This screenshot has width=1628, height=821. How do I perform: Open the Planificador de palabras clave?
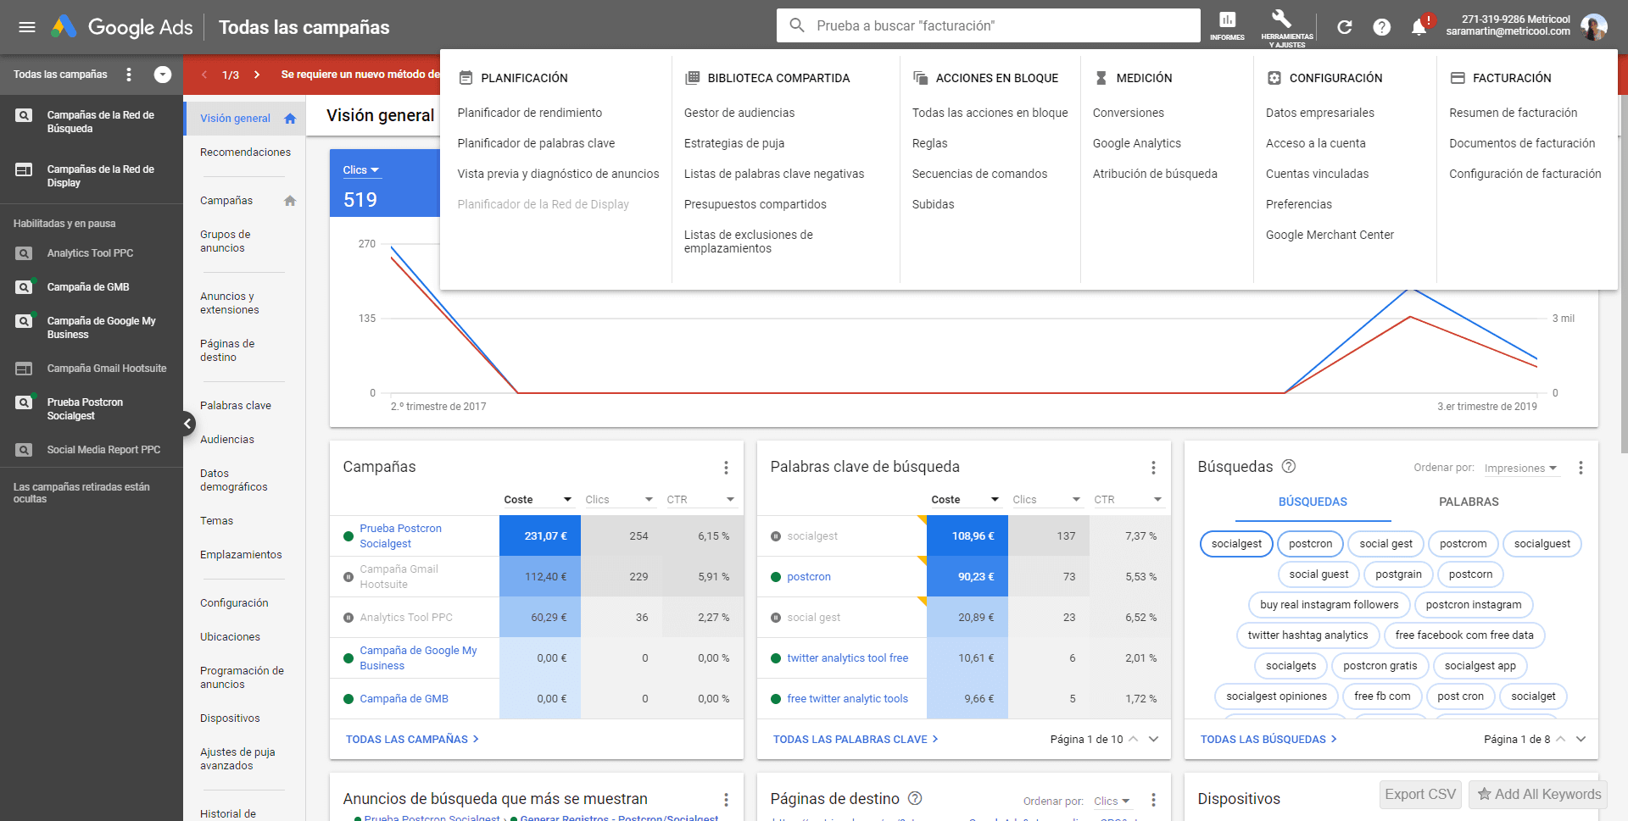[x=536, y=143]
